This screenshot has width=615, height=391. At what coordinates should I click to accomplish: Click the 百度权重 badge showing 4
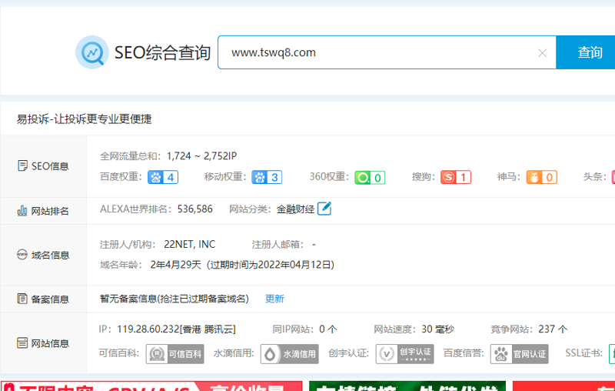tap(163, 177)
